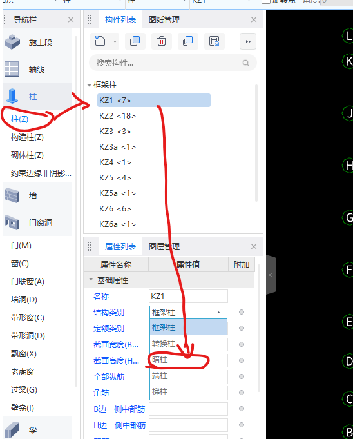
Task: Click the drag handle of 属性列表 panel
Action: [x=90, y=246]
